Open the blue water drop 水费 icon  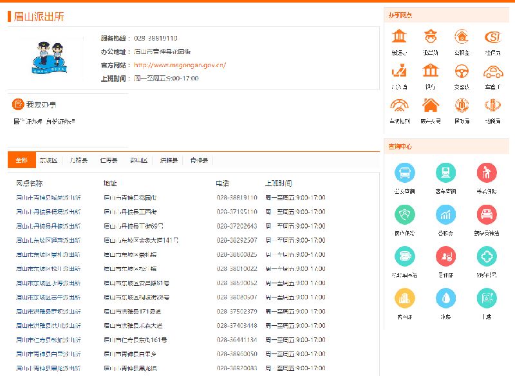[x=445, y=297]
